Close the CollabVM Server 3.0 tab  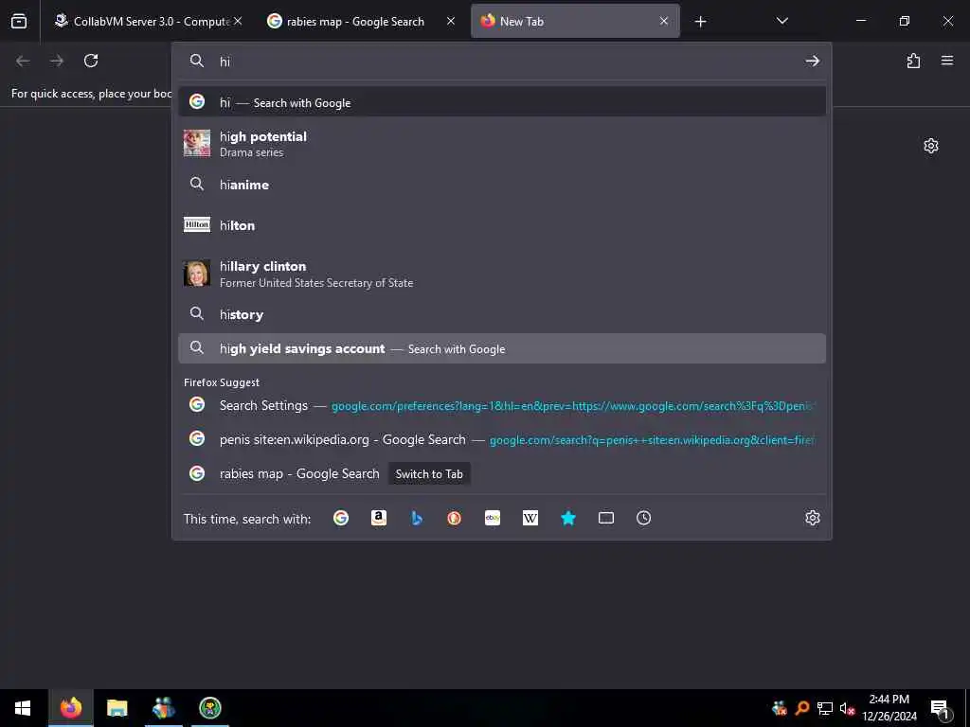coord(238,21)
